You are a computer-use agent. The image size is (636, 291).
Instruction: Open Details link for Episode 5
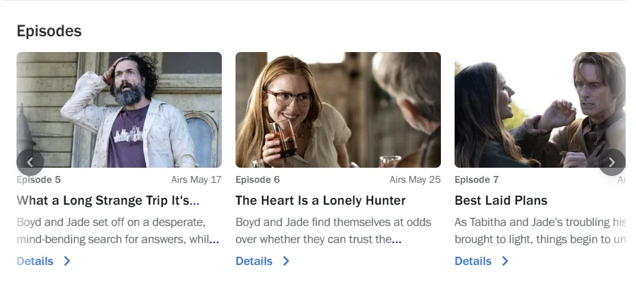35,261
